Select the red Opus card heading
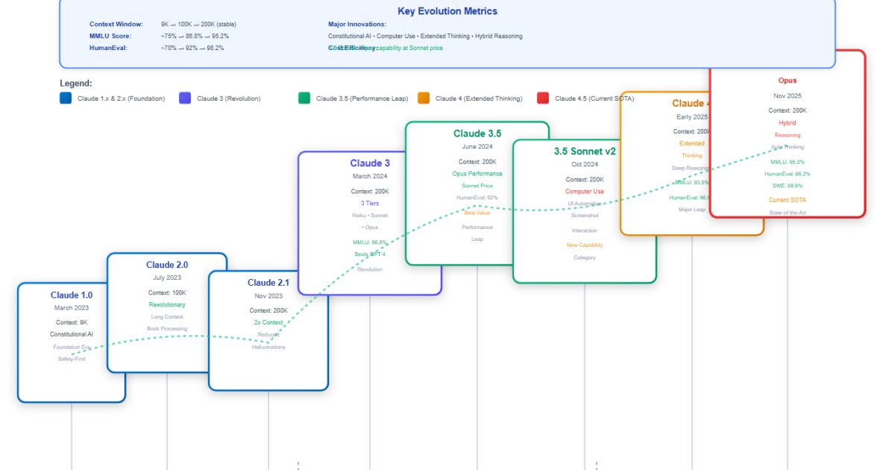The image size is (895, 470). pos(788,81)
